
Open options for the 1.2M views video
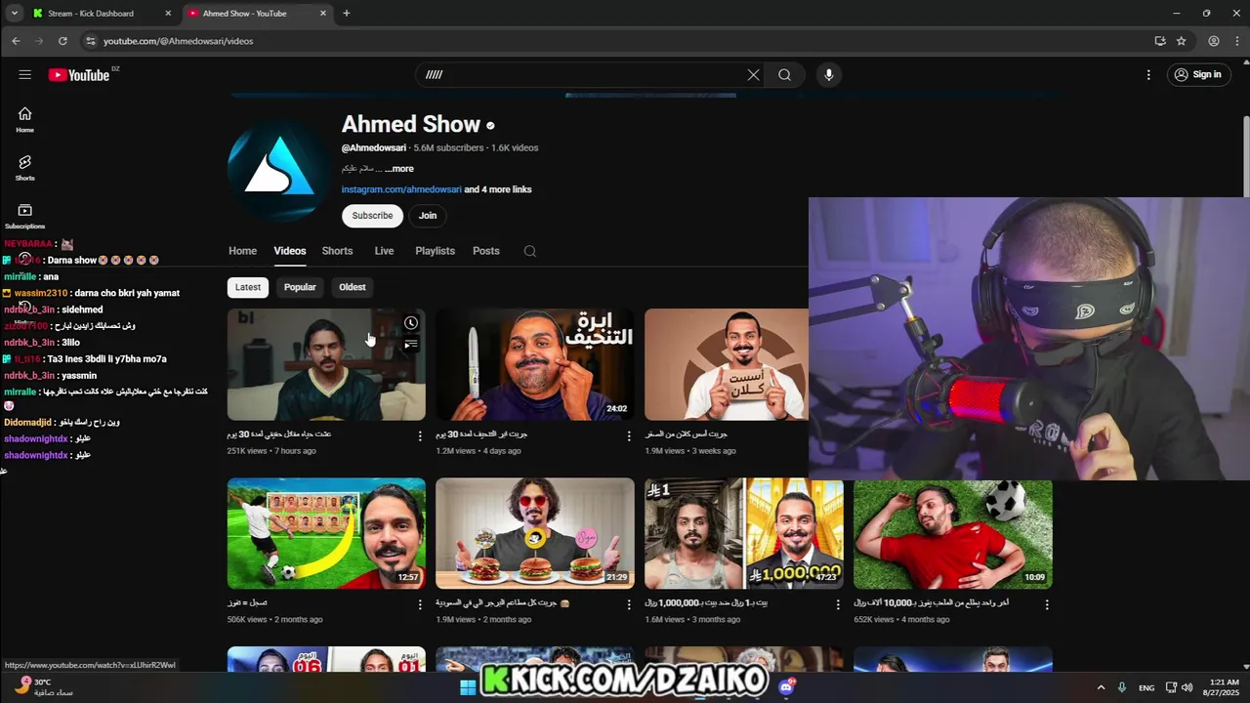(629, 436)
